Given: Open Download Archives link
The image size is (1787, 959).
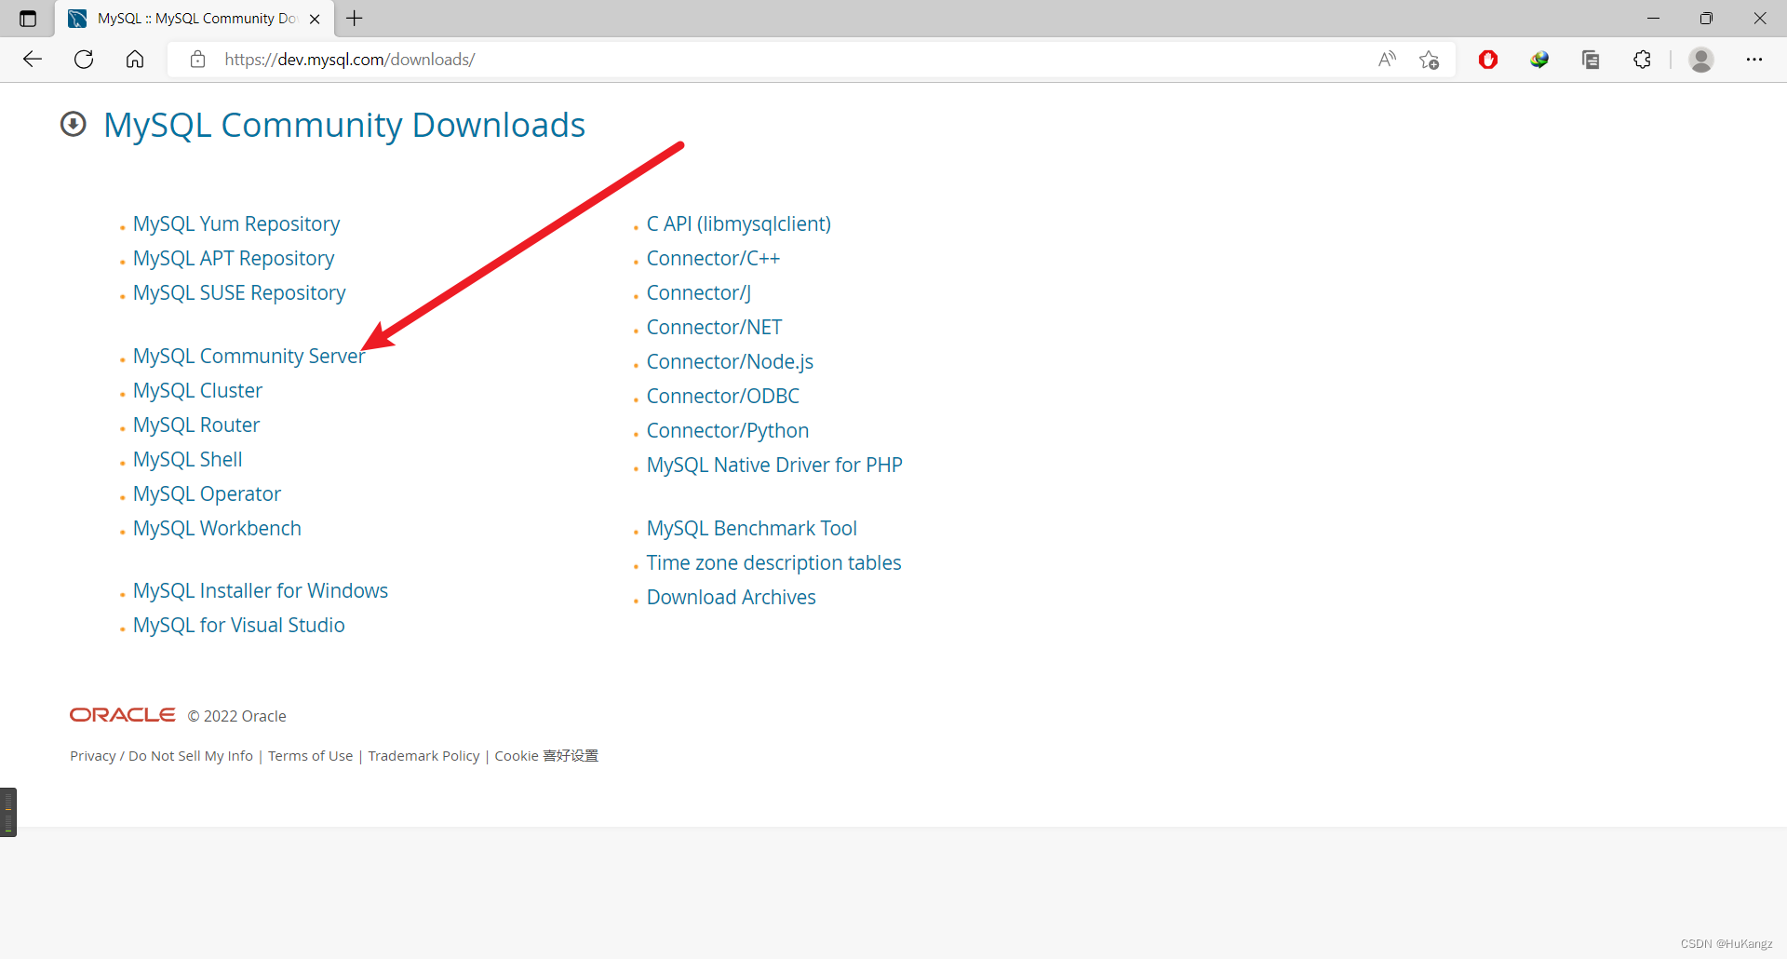Looking at the screenshot, I should click(732, 598).
